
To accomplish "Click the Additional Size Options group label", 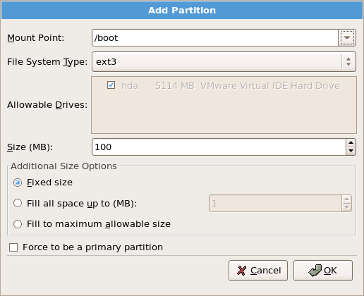I will coord(63,166).
